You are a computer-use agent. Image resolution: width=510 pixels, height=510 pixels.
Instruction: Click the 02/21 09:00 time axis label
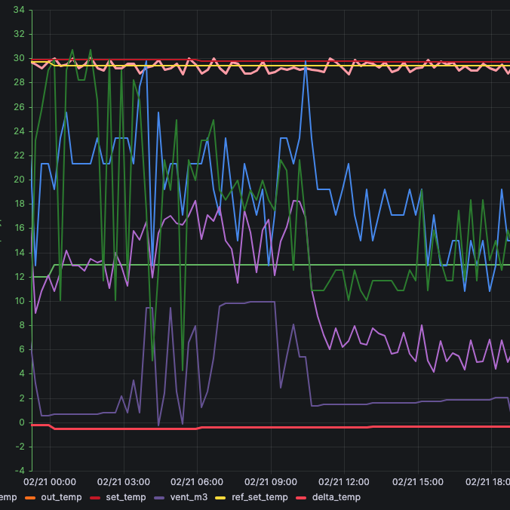270,481
